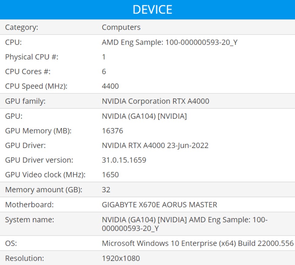Click the 'Computers' category value
This screenshot has width=295, height=265.
[x=121, y=28]
